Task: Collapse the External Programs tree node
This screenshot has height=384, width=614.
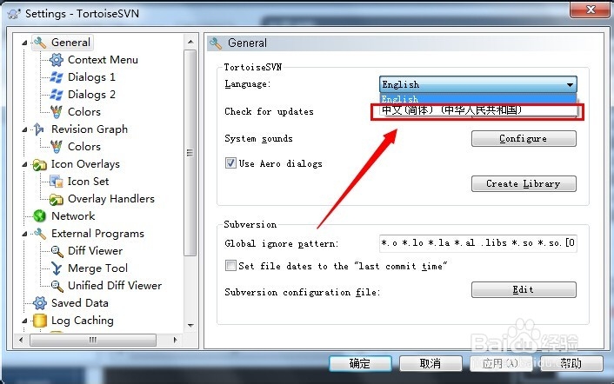Action: point(24,234)
